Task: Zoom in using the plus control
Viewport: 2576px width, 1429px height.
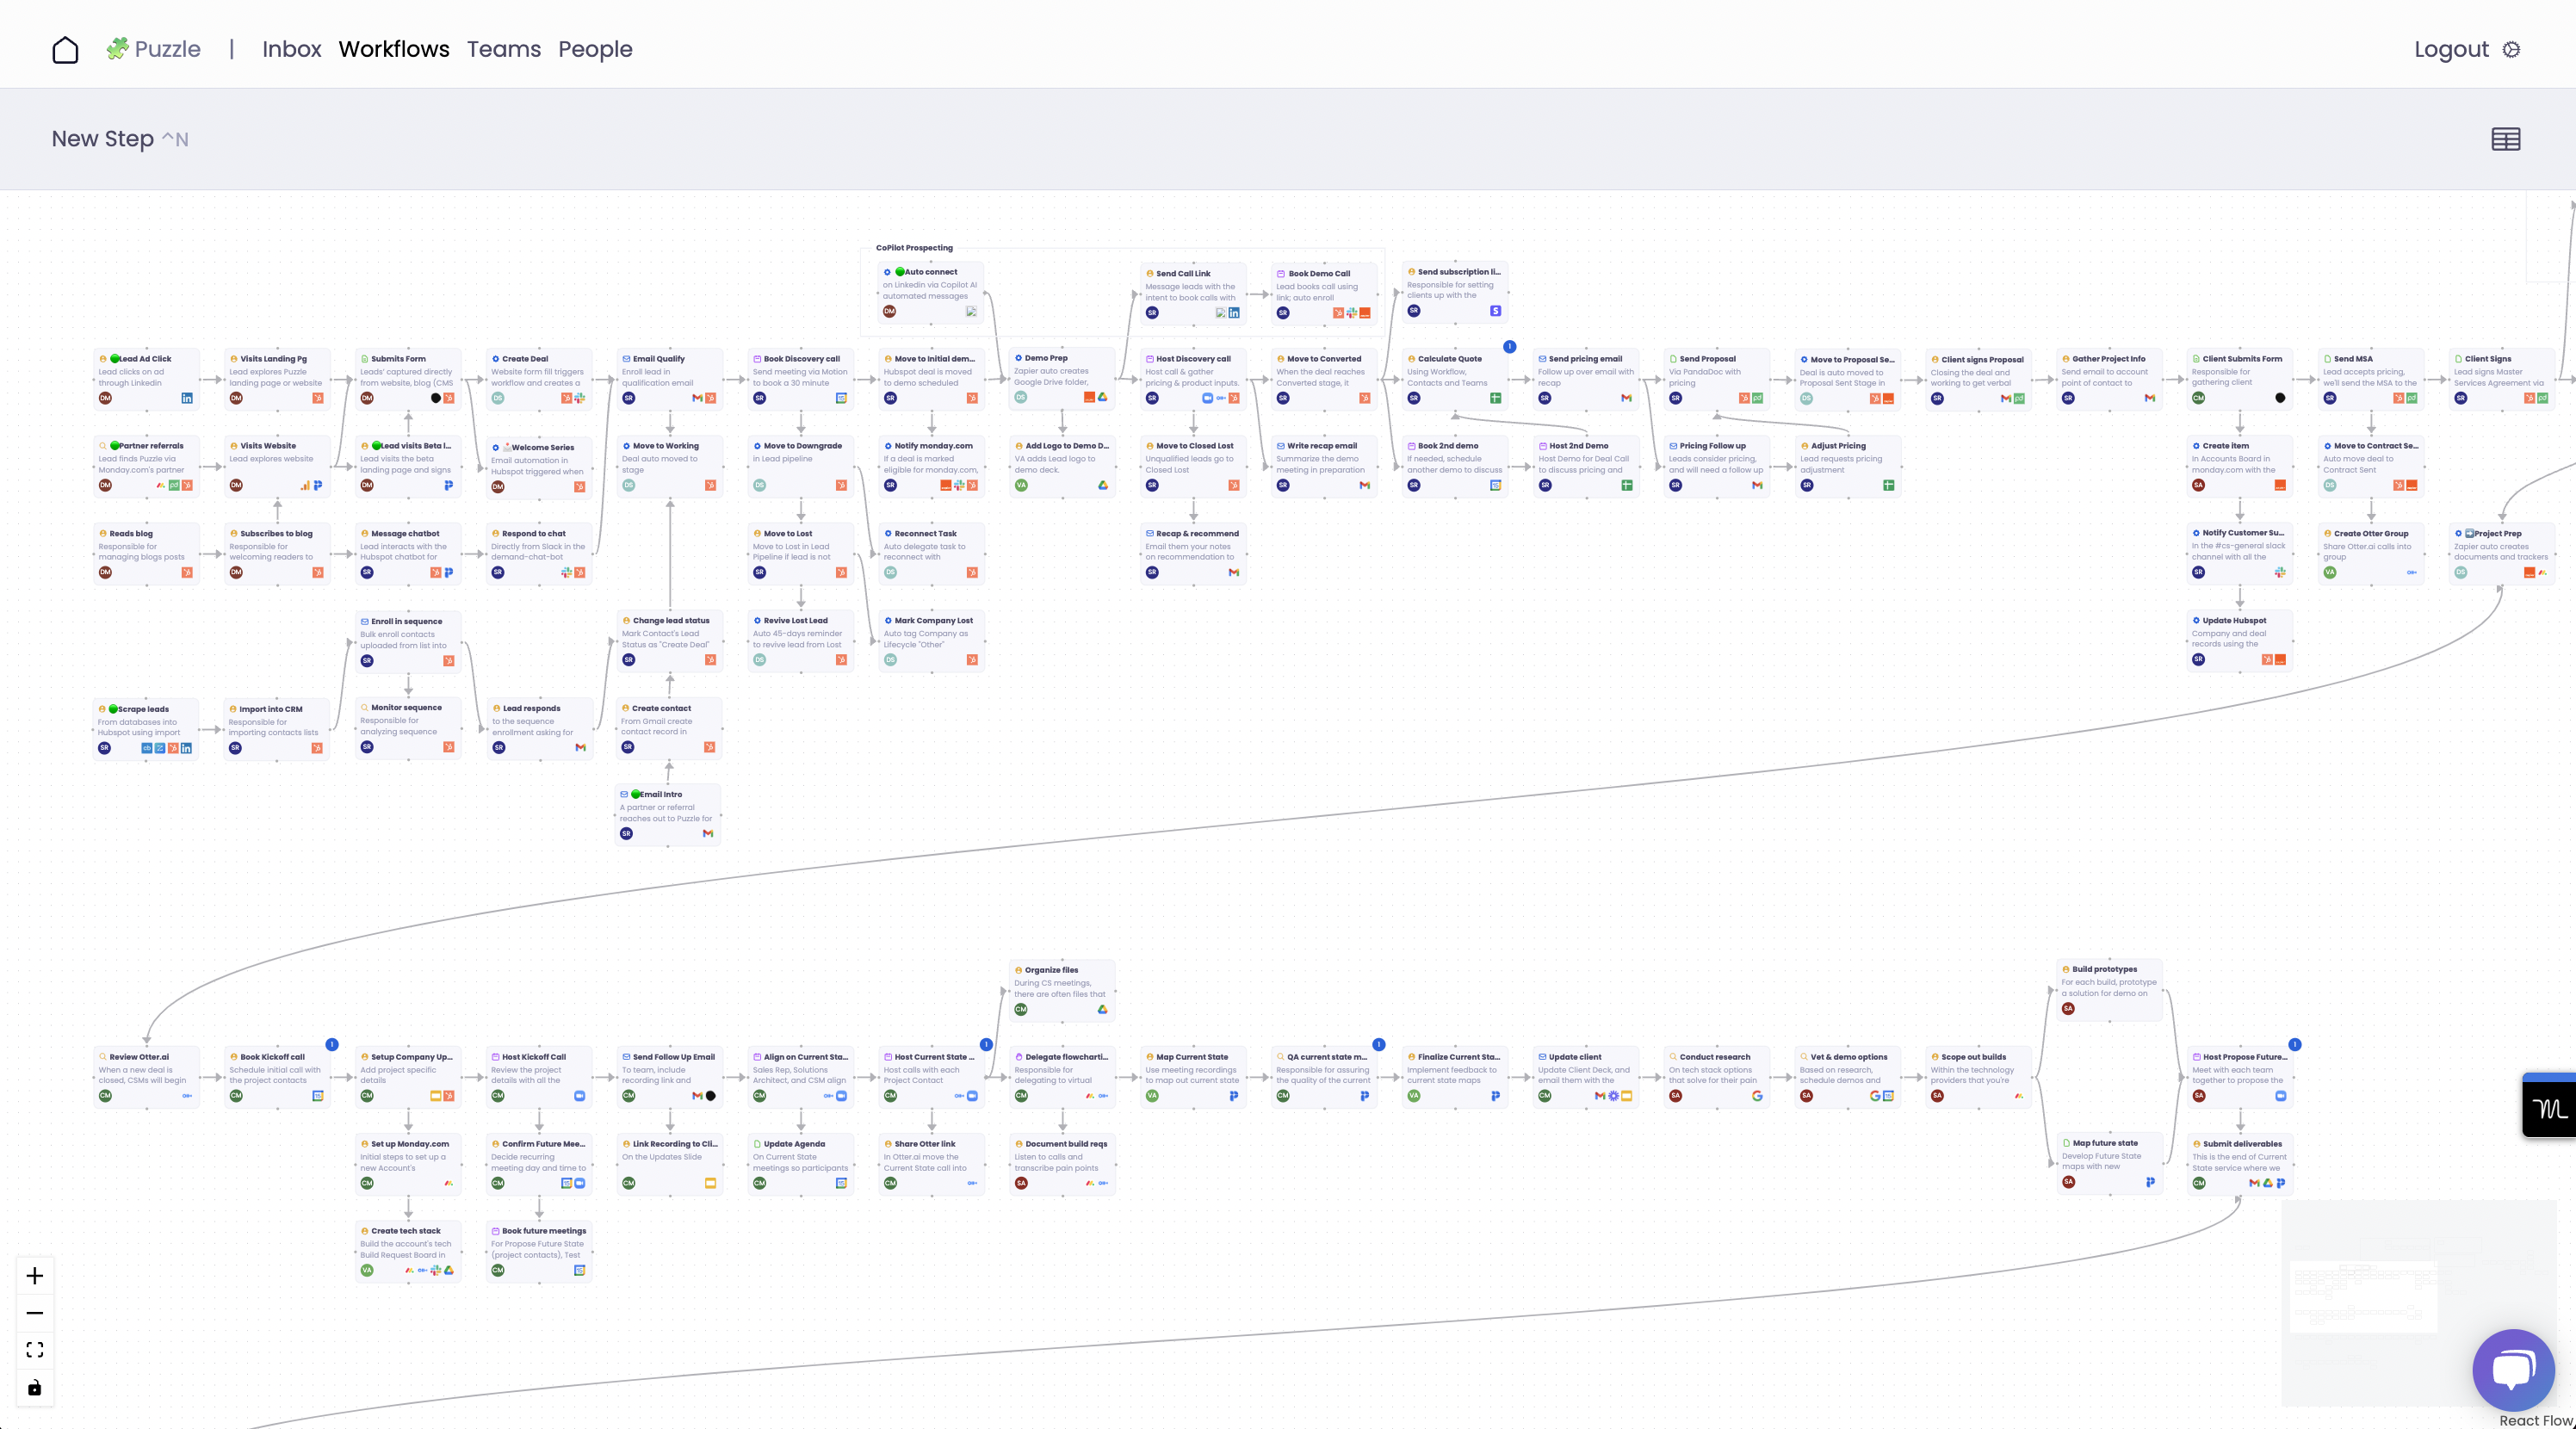Action: 35,1275
